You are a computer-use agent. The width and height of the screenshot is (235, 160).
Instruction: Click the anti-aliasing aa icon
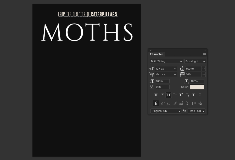pyautogui.click(x=184, y=111)
